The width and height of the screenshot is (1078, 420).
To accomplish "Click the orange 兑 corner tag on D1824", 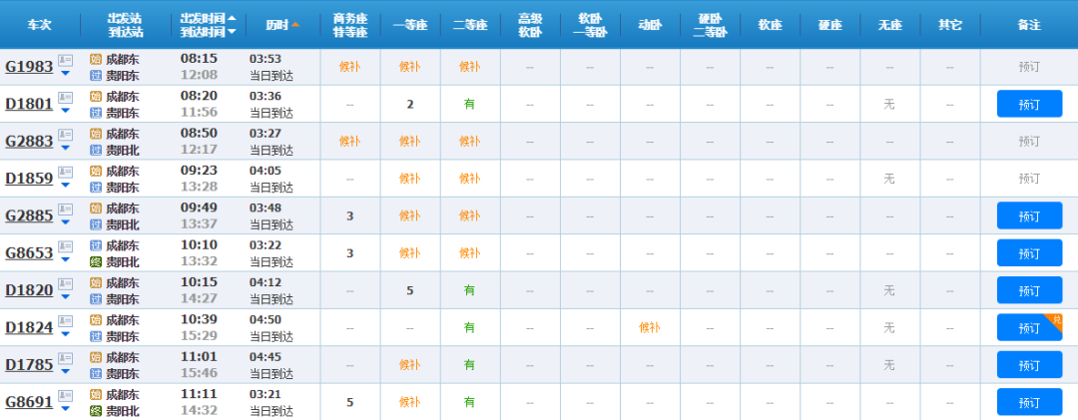I will 1057,319.
